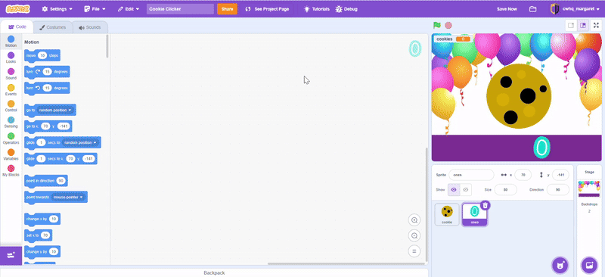Select the Variables block category circle
This screenshot has width=605, height=277.
tap(11, 152)
